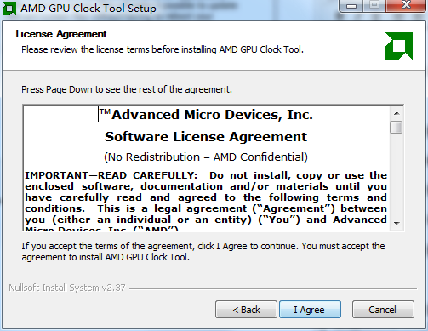Cancel the AMD GPU Clock Tool installation

(383, 310)
